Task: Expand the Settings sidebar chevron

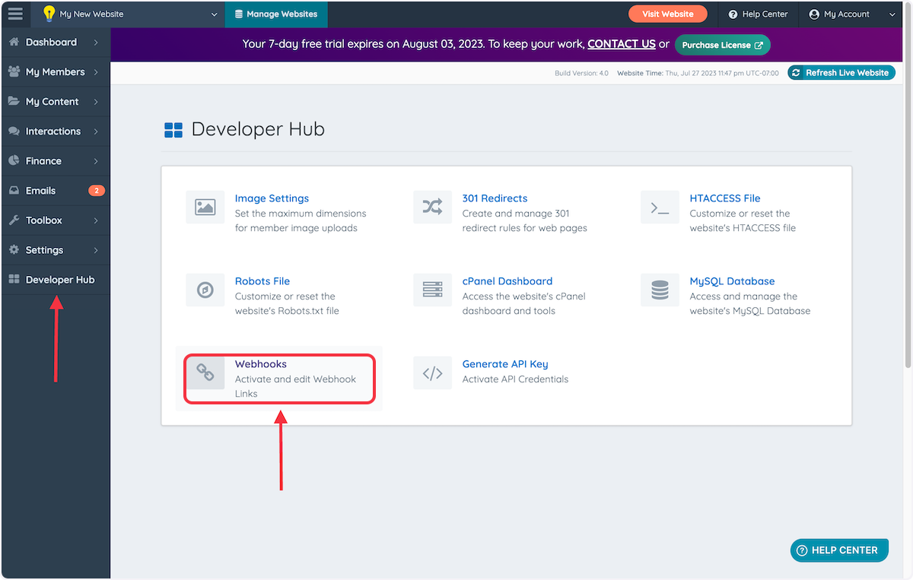Action: [x=96, y=249]
